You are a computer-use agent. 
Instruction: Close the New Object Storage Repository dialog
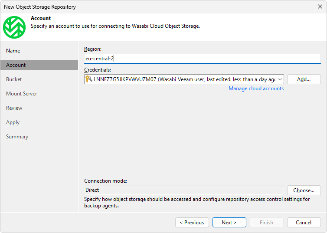pyautogui.click(x=320, y=7)
